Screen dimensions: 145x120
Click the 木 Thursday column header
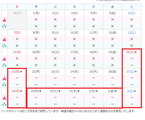point(93,7)
